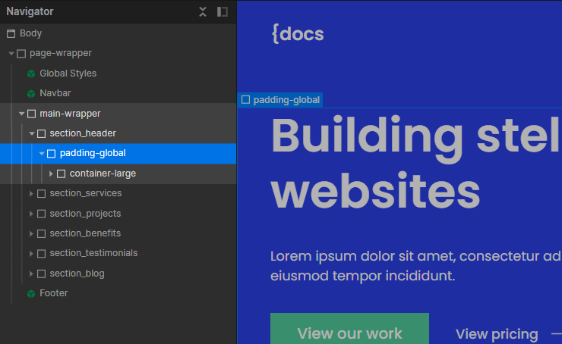Collapse the page-wrapper tree node

coord(11,54)
